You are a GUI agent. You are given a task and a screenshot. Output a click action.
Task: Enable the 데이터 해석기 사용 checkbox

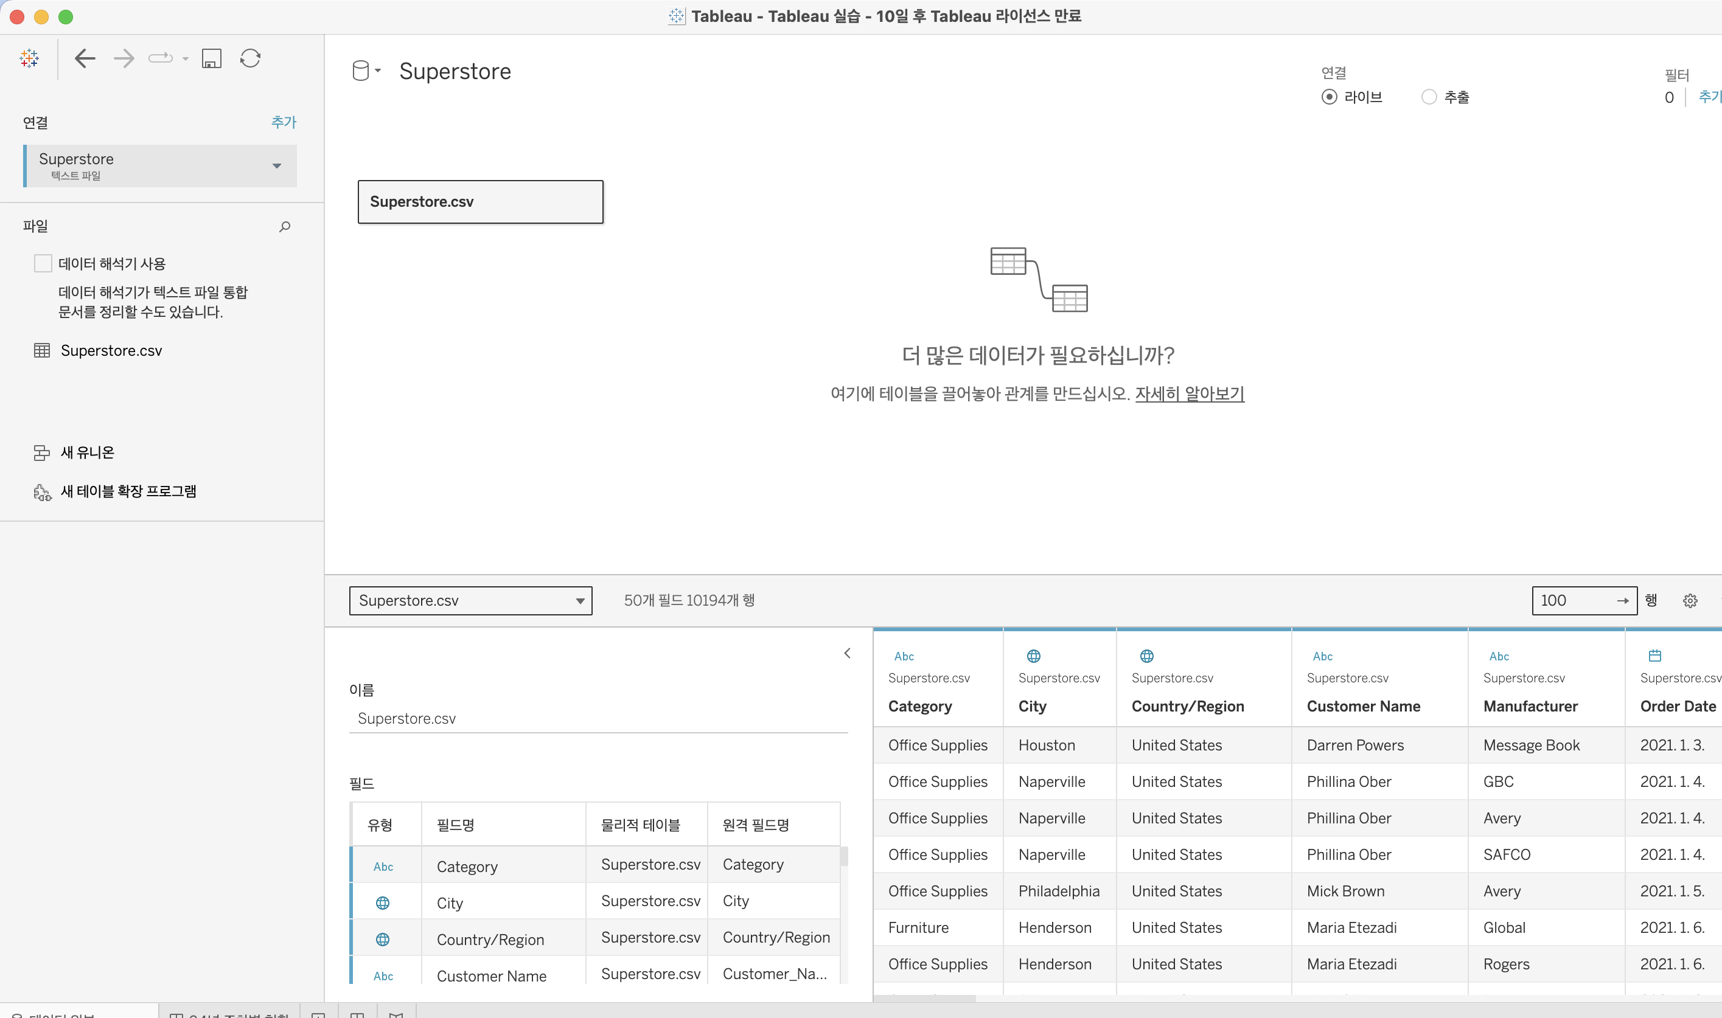(x=43, y=263)
